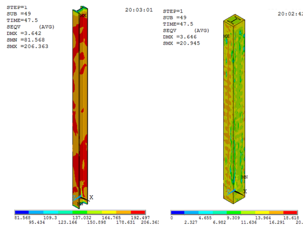Viewport: 307px width, 230px height.
Task: Click the MN marker at left beam base
Action: coord(80,203)
